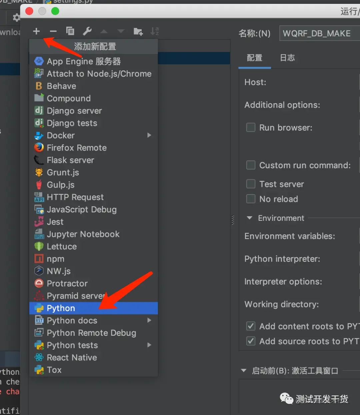Click the Protractor red icon
The image size is (360, 415).
[39, 283]
